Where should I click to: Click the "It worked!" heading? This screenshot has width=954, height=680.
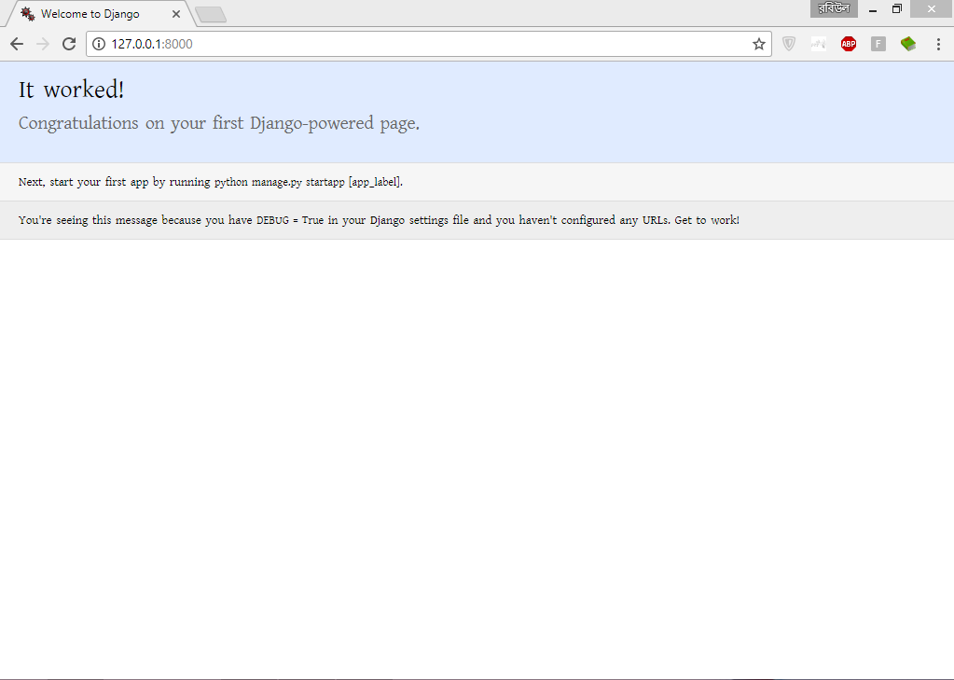pos(72,90)
